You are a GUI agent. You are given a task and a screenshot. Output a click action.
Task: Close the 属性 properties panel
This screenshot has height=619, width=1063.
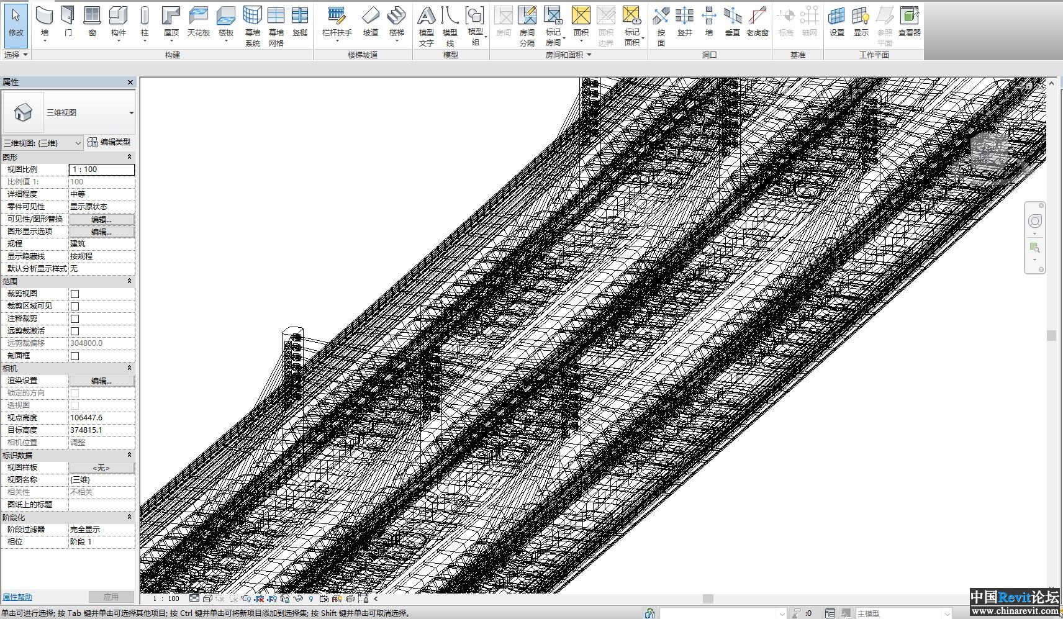click(130, 82)
